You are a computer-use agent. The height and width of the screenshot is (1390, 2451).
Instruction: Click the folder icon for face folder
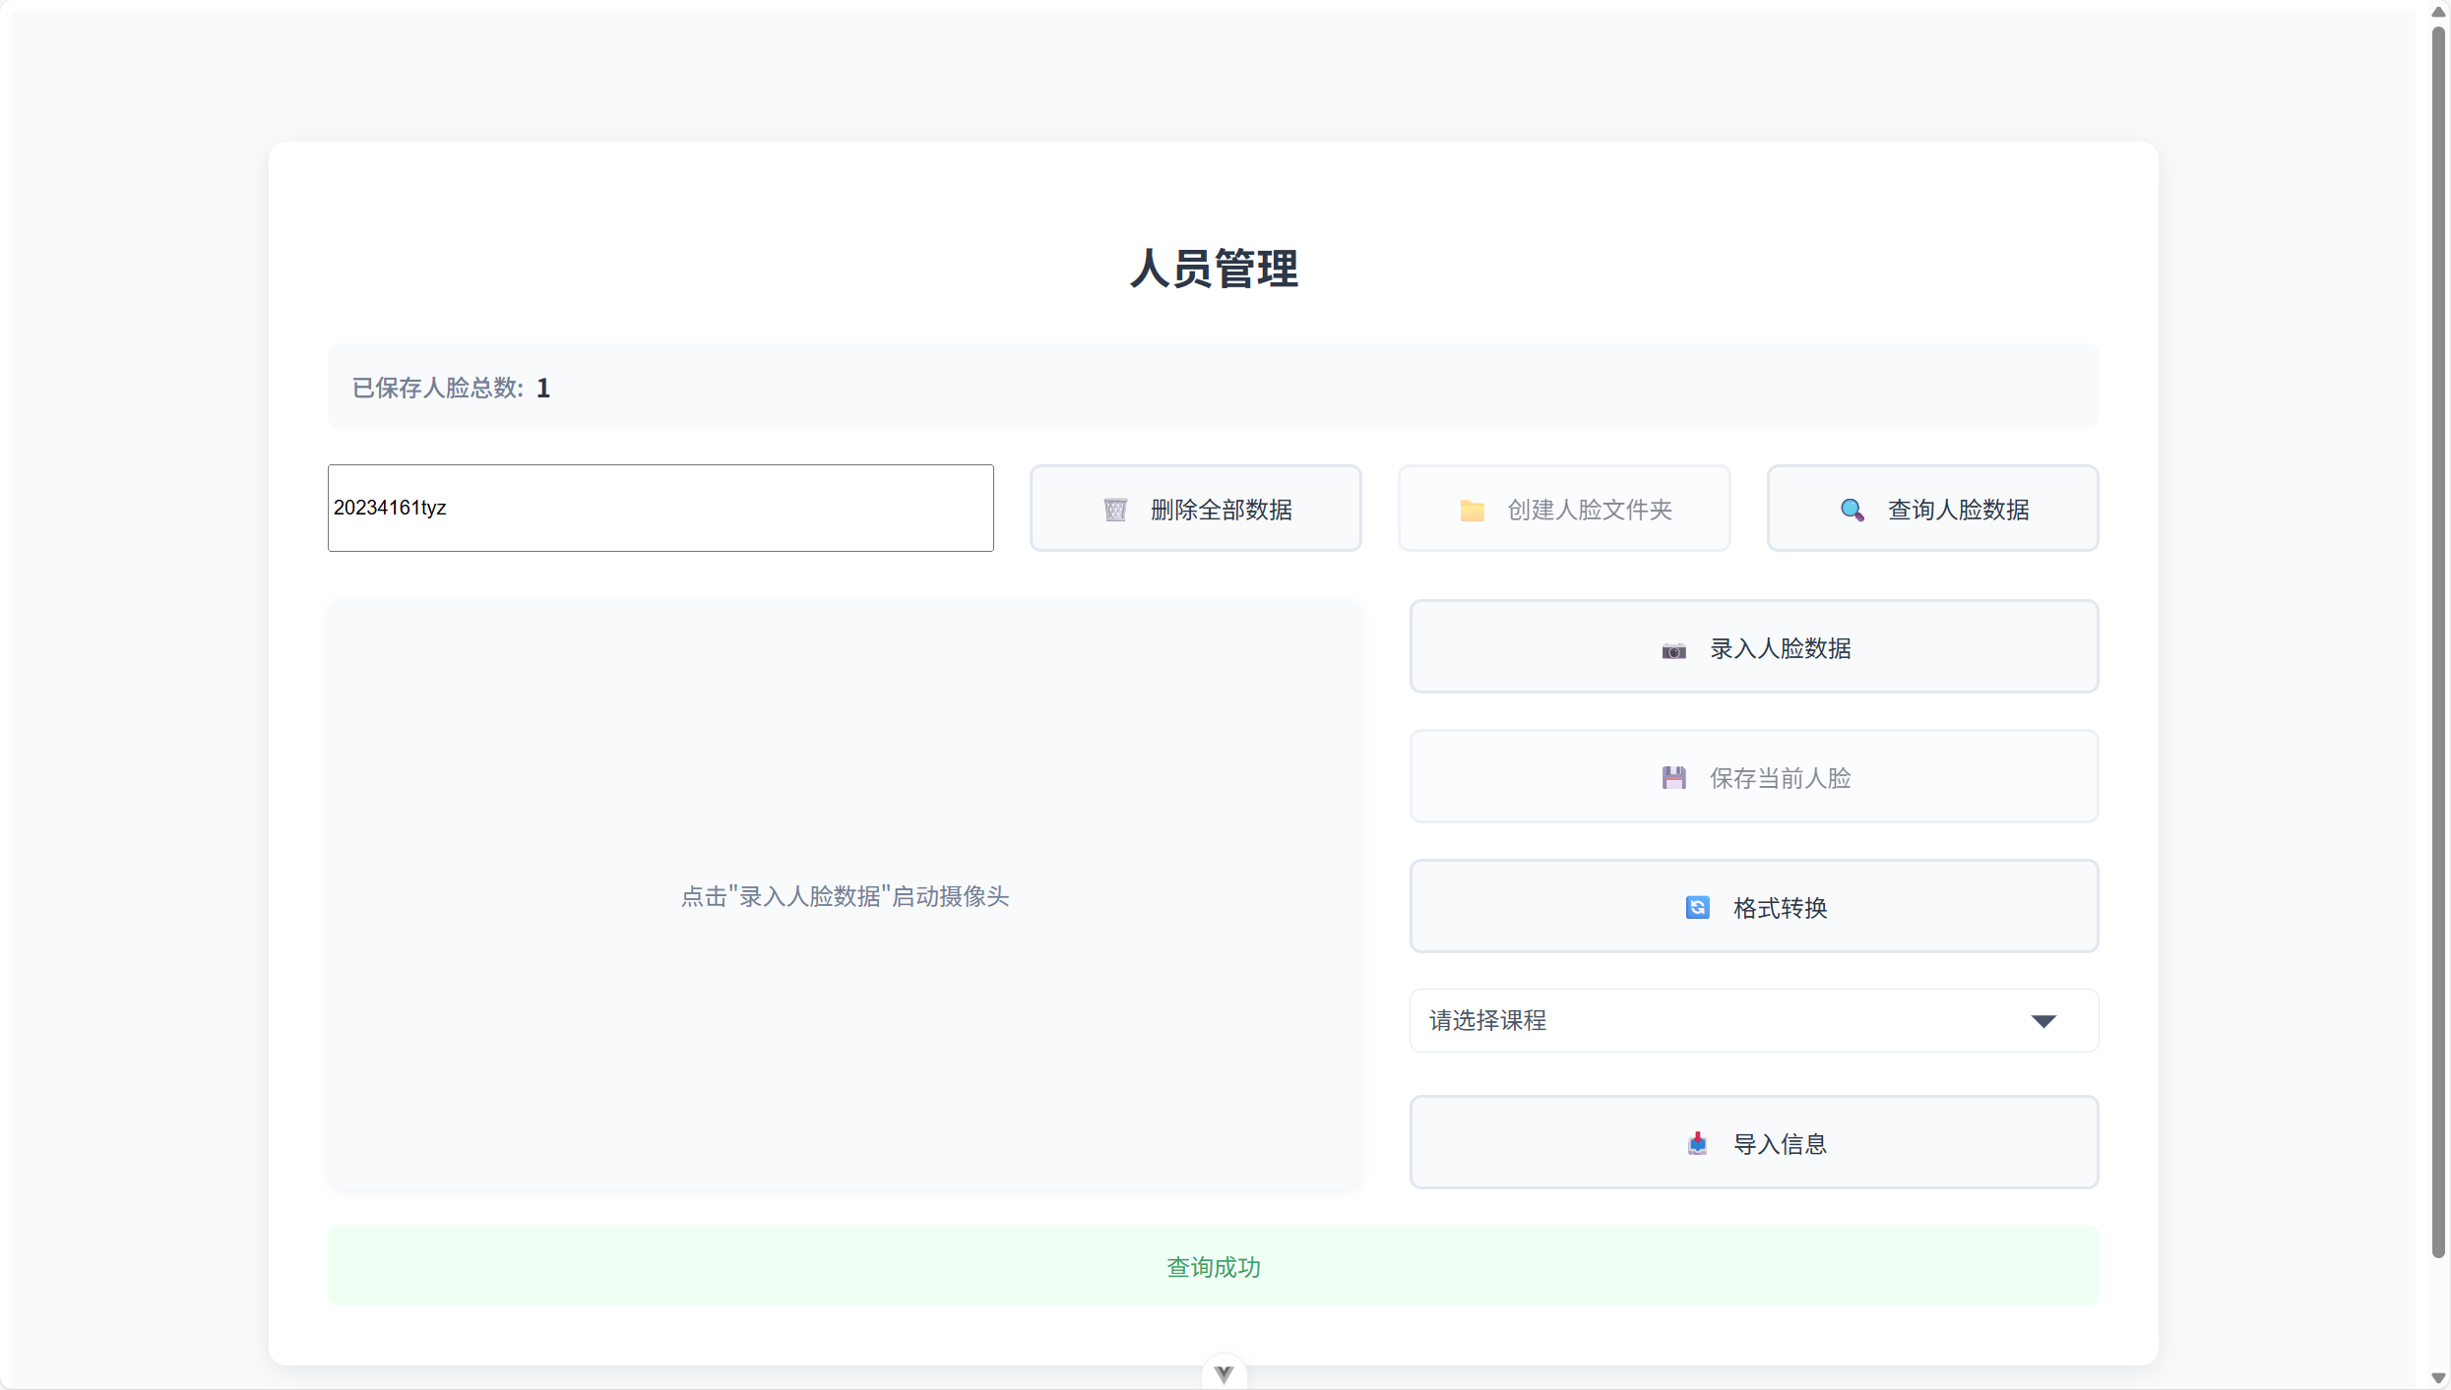1472,510
